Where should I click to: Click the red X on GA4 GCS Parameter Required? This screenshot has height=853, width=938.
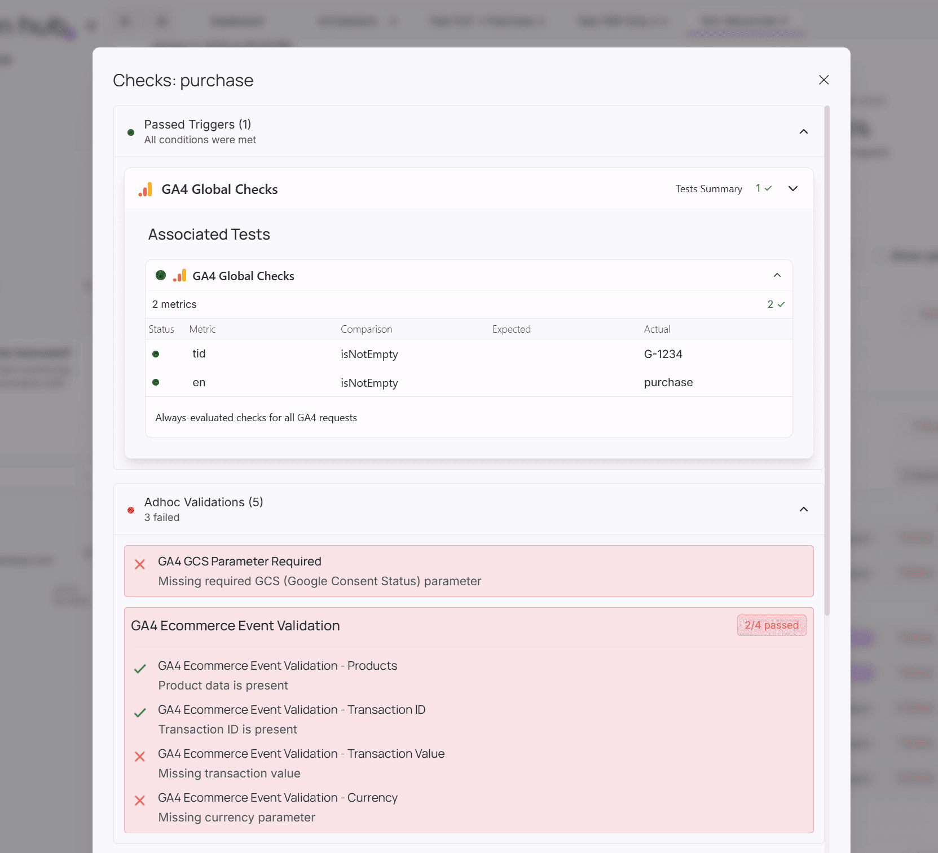140,564
